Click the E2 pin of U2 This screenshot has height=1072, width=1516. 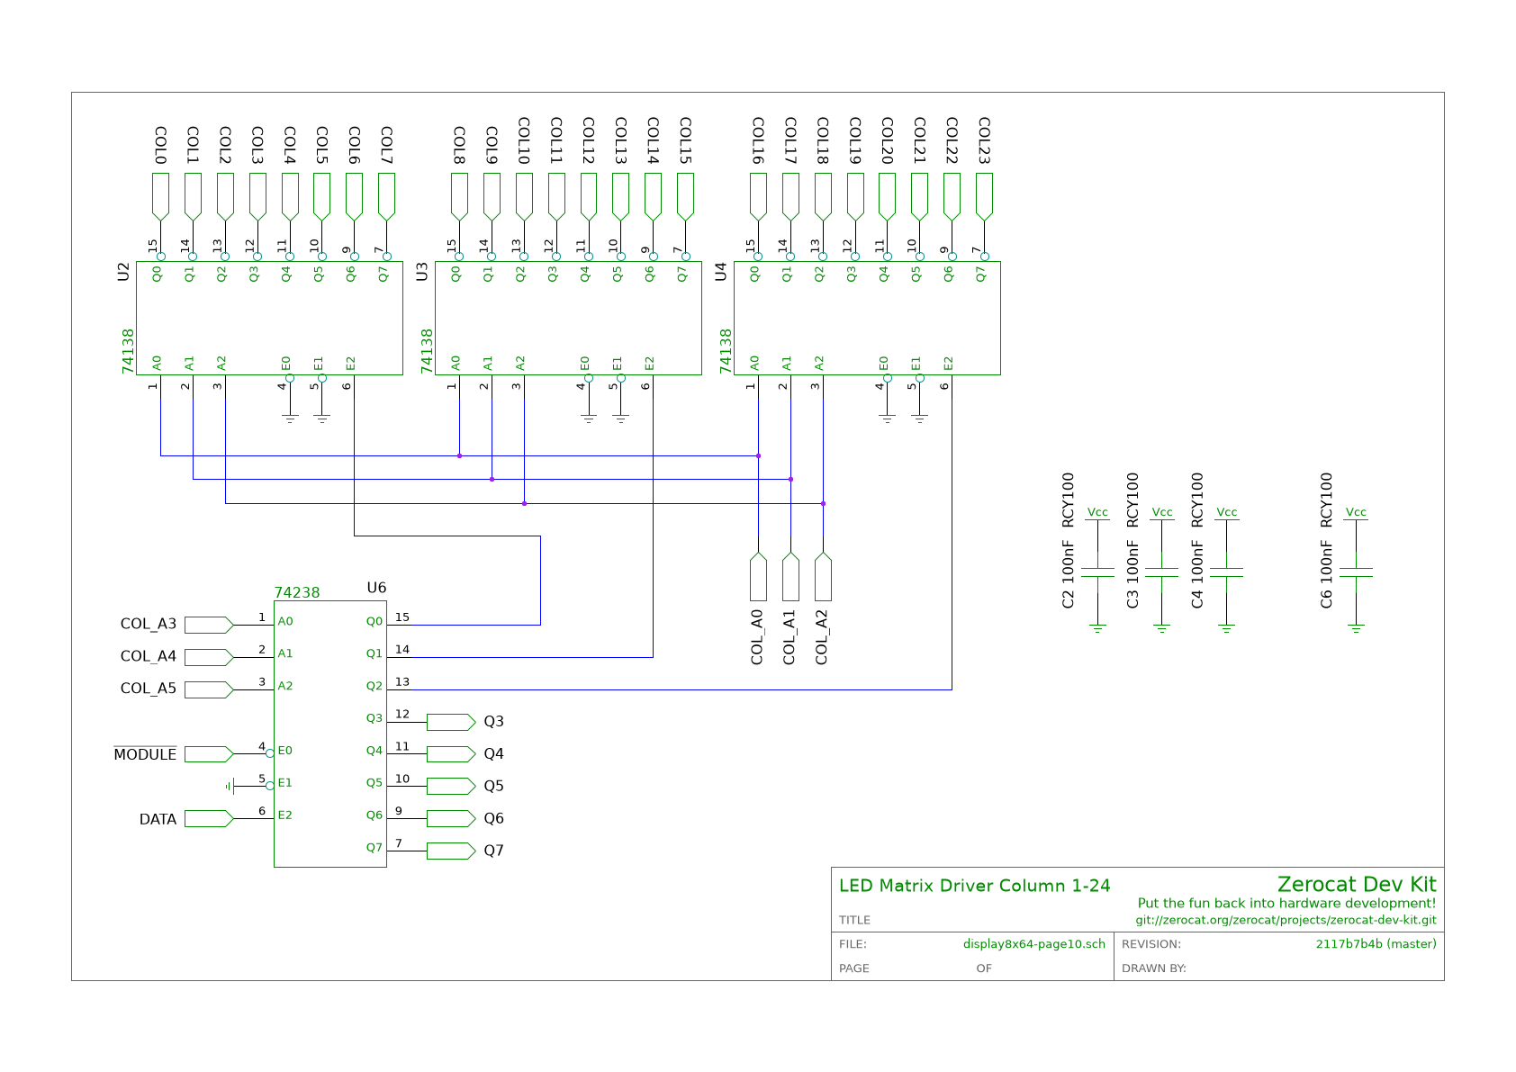(x=354, y=385)
